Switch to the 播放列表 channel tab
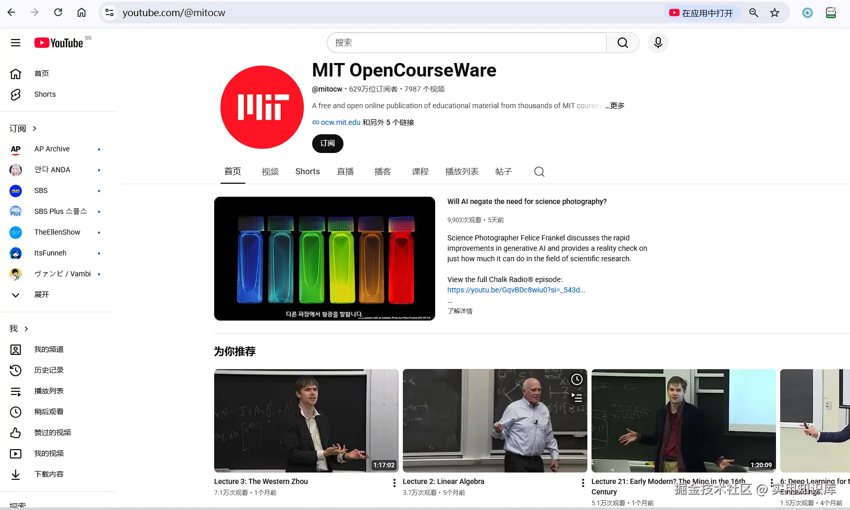Viewport: 850px width, 510px height. pyautogui.click(x=462, y=172)
